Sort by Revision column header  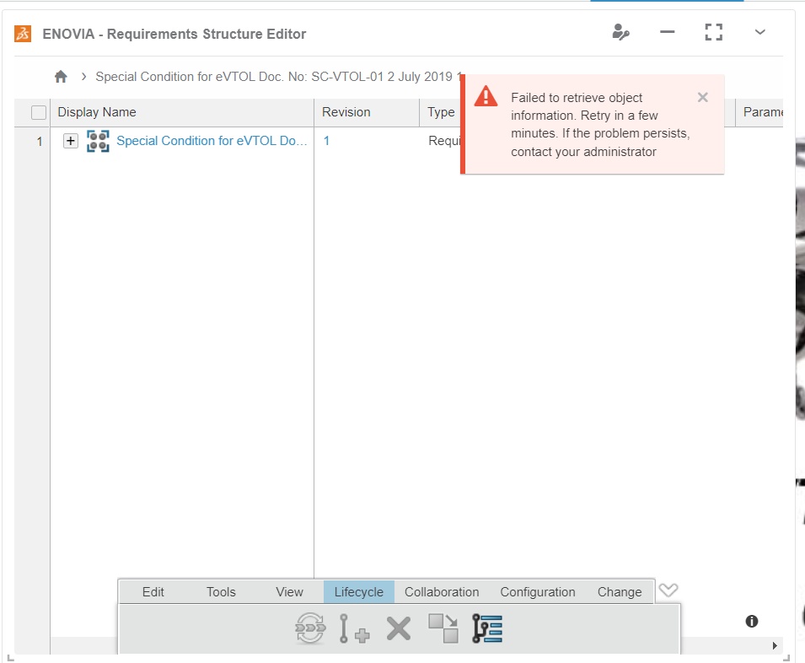coord(346,112)
